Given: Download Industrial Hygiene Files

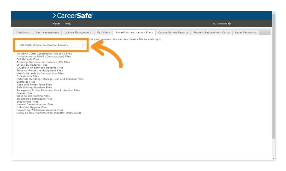Looking at the screenshot, I should 32,107.
